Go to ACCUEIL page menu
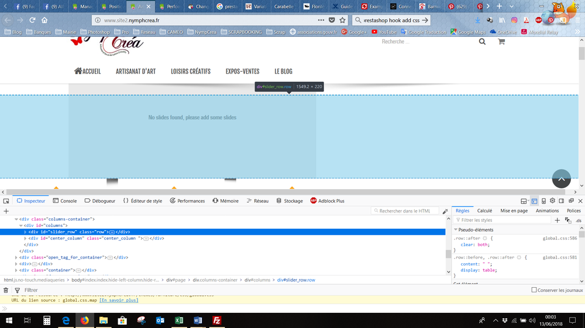This screenshot has width=585, height=328. click(x=87, y=71)
